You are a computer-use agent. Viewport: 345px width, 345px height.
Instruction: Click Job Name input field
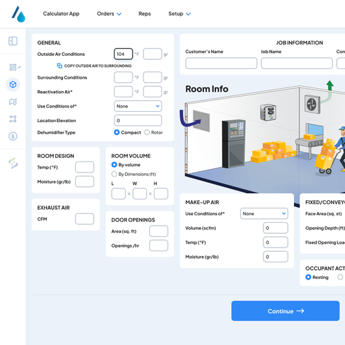tap(297, 63)
